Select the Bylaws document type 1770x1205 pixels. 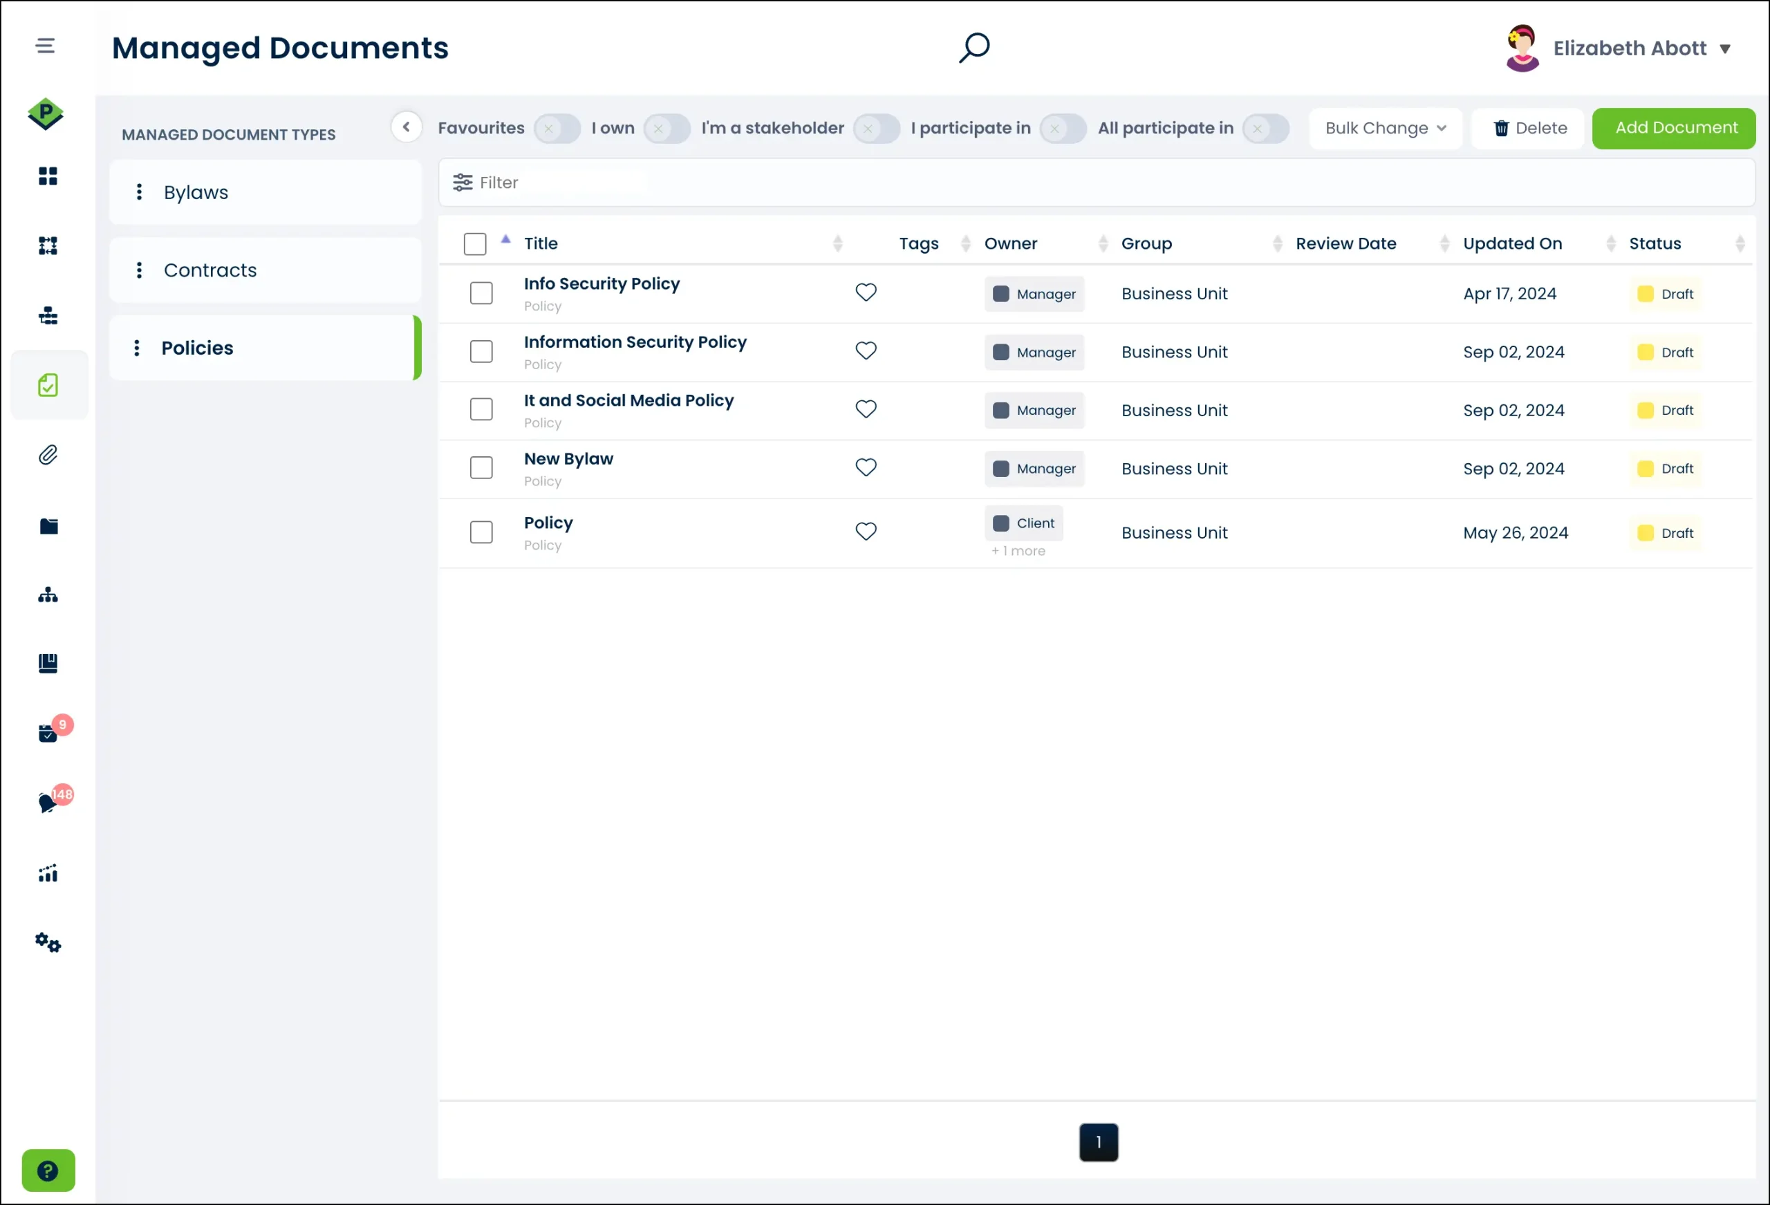(196, 192)
